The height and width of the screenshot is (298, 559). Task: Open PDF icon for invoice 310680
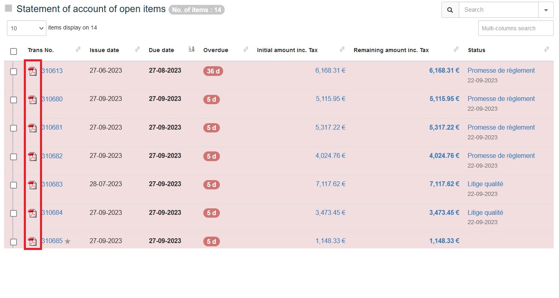(32, 100)
